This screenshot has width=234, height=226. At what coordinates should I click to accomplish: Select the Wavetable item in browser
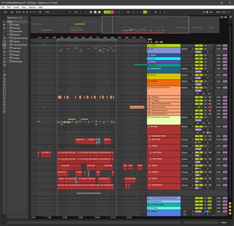click(x=17, y=61)
